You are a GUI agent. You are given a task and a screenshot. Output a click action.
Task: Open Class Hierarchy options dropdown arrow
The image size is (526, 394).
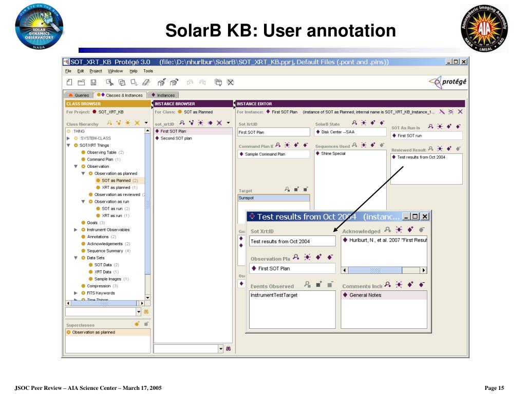point(146,123)
